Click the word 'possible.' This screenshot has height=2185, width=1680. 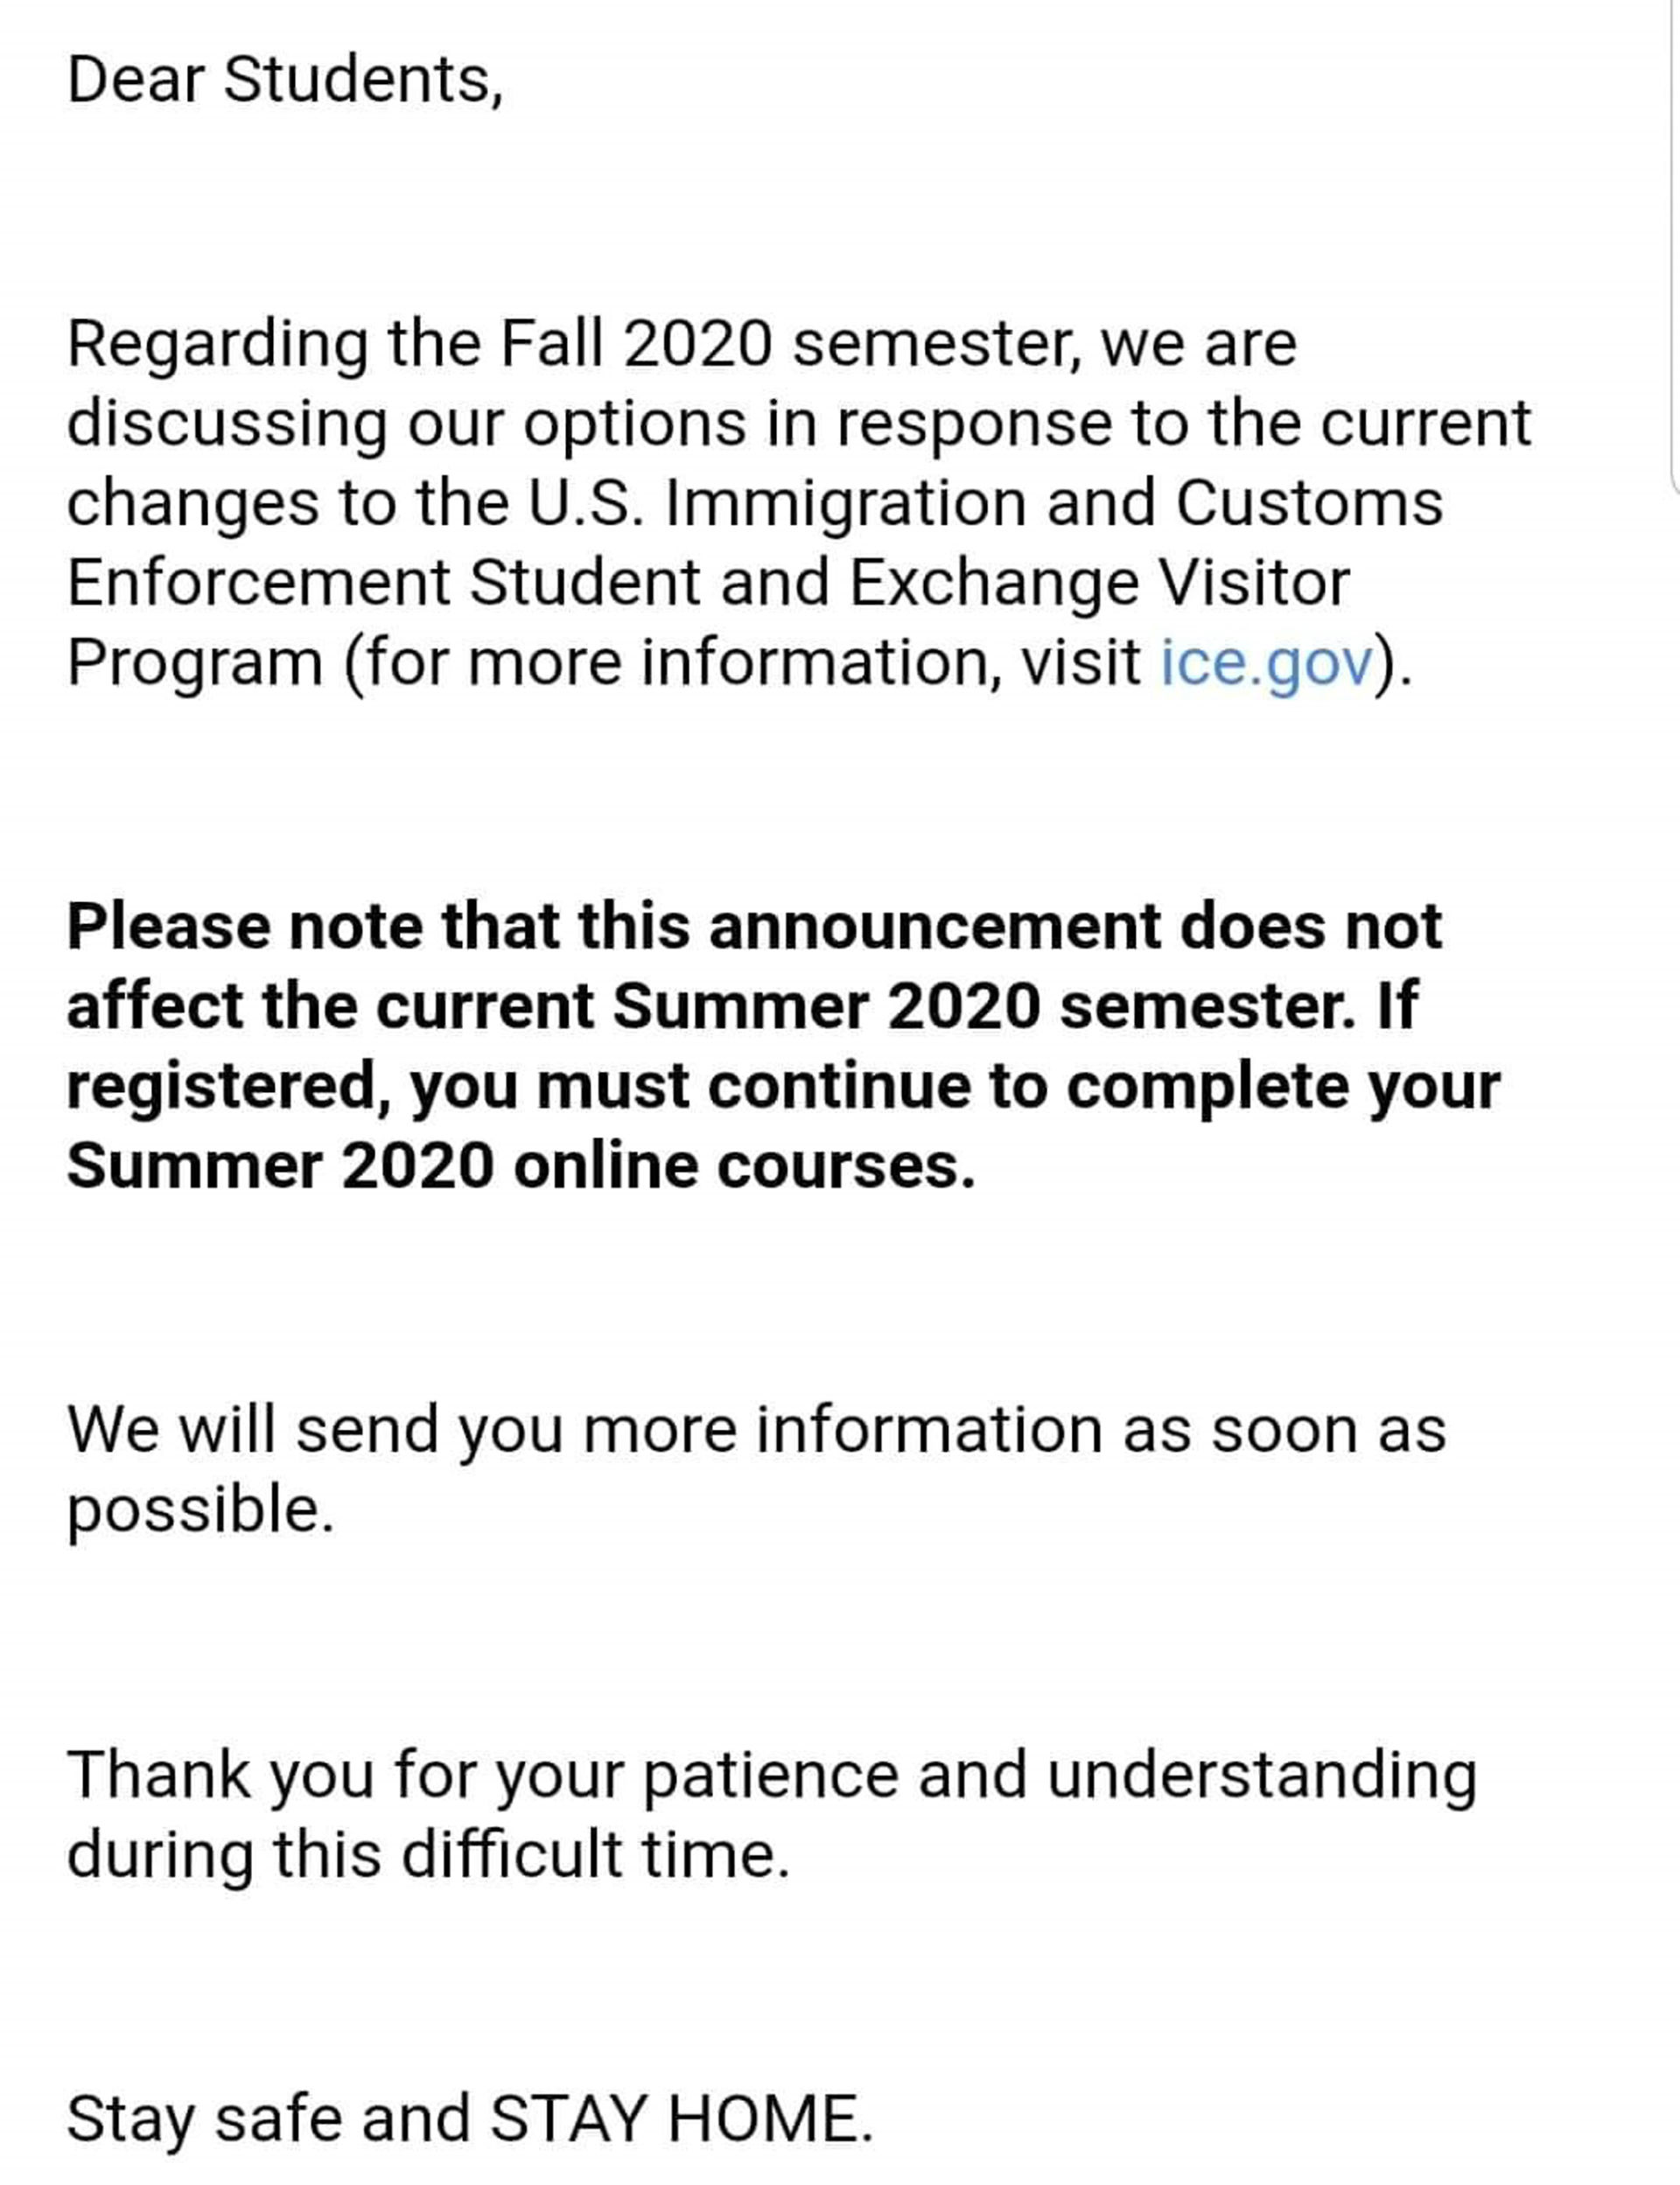coord(200,1511)
